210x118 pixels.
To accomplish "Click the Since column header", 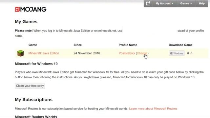I will [77, 45].
